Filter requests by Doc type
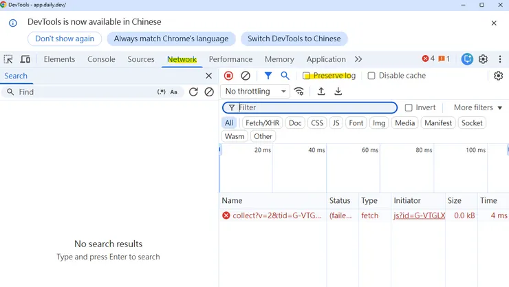 coord(295,123)
